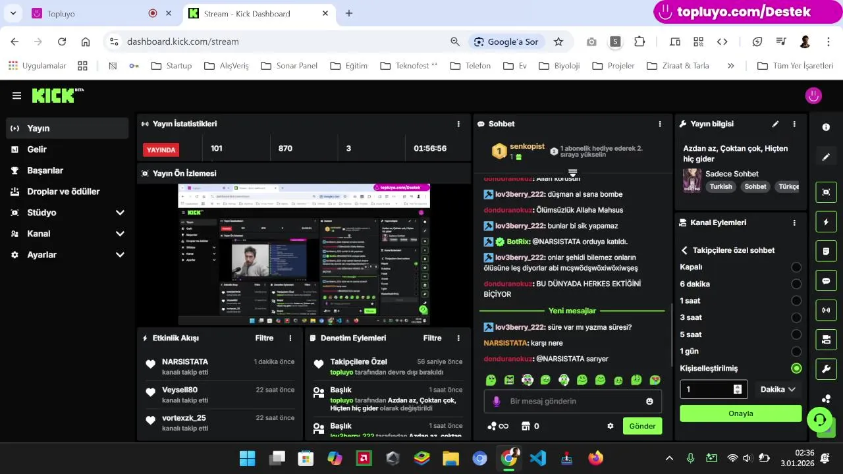Open the Dakika unit dropdown

[778, 389]
